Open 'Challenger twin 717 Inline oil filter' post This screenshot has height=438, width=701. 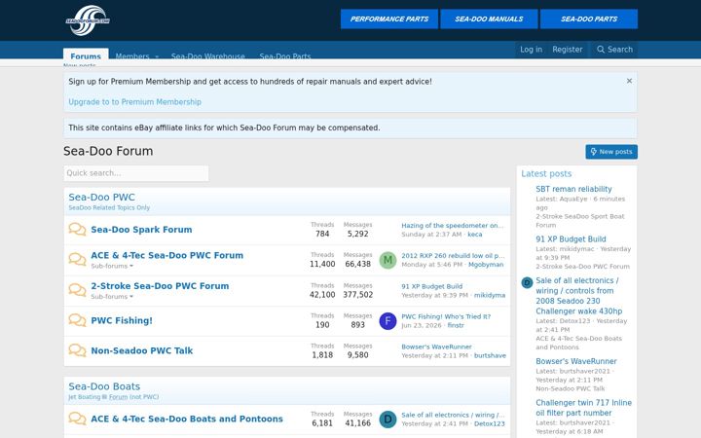[x=583, y=408]
